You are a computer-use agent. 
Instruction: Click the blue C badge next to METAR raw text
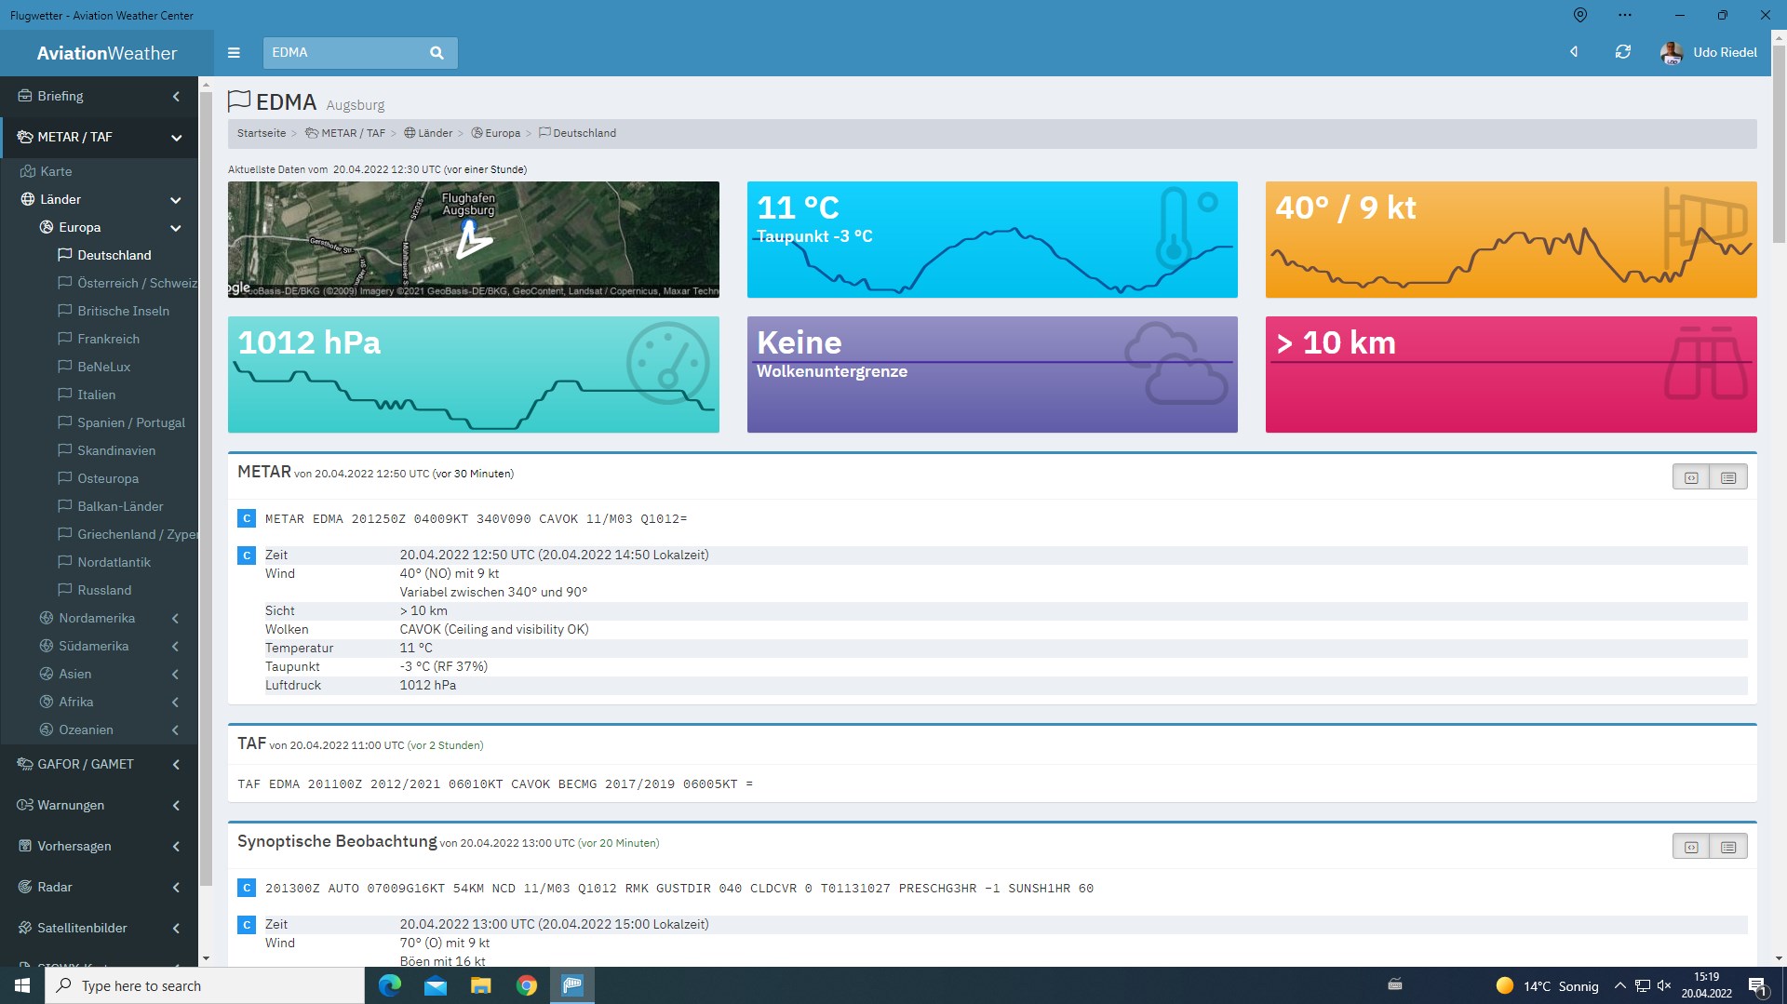247,518
